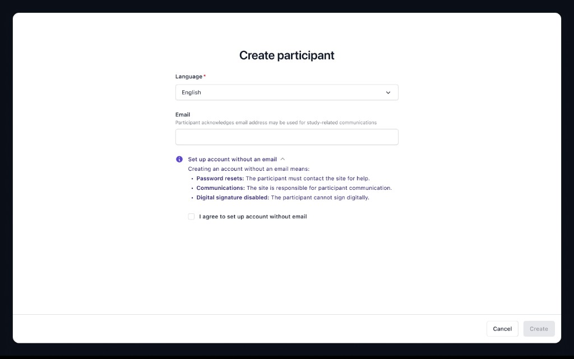
Task: Collapse the account-without-email chevron
Action: point(283,159)
